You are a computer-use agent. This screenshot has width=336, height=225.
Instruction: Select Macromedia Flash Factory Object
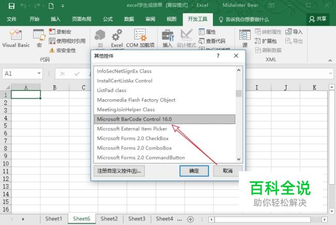coord(164,100)
